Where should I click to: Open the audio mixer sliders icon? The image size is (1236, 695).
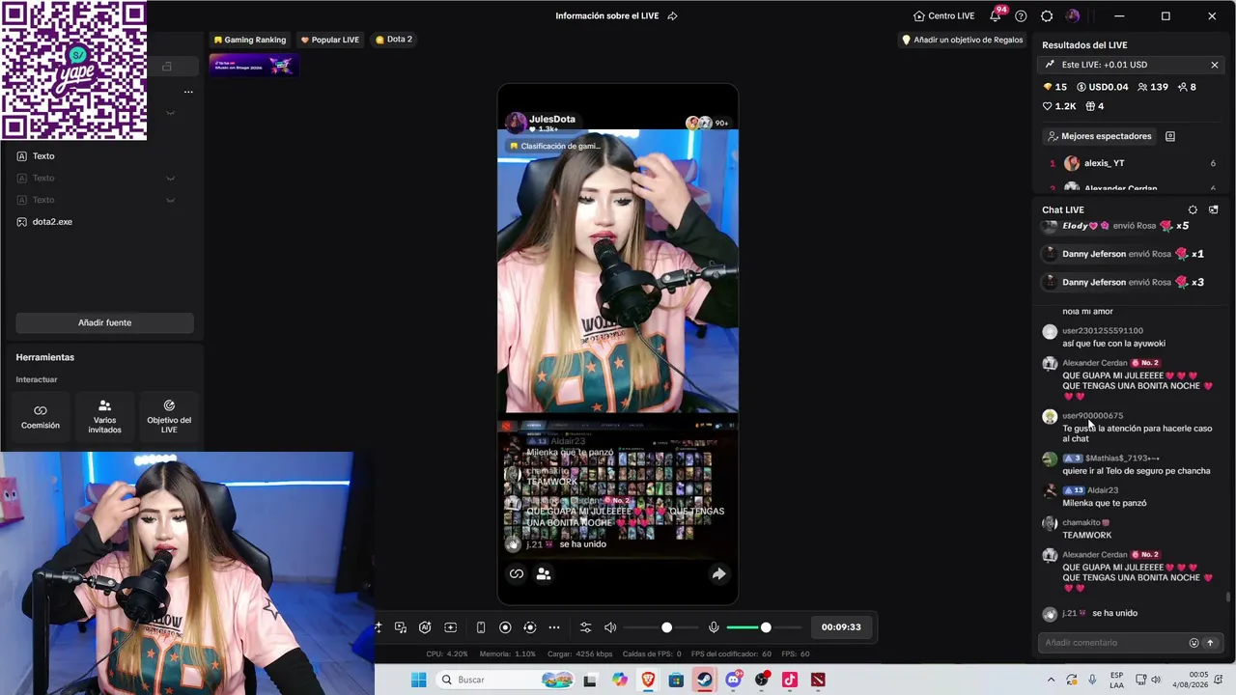tap(585, 627)
